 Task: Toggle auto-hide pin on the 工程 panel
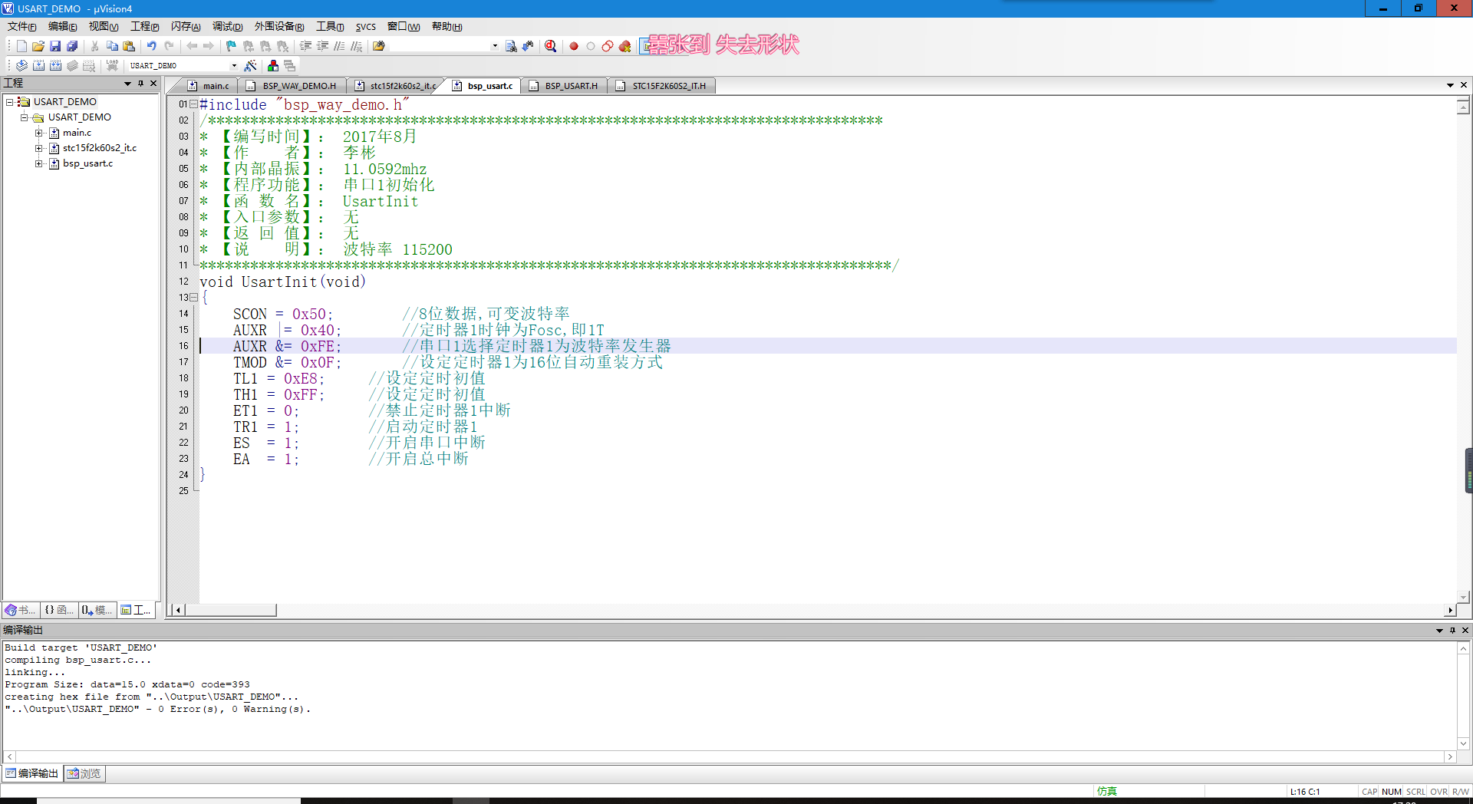coord(140,83)
